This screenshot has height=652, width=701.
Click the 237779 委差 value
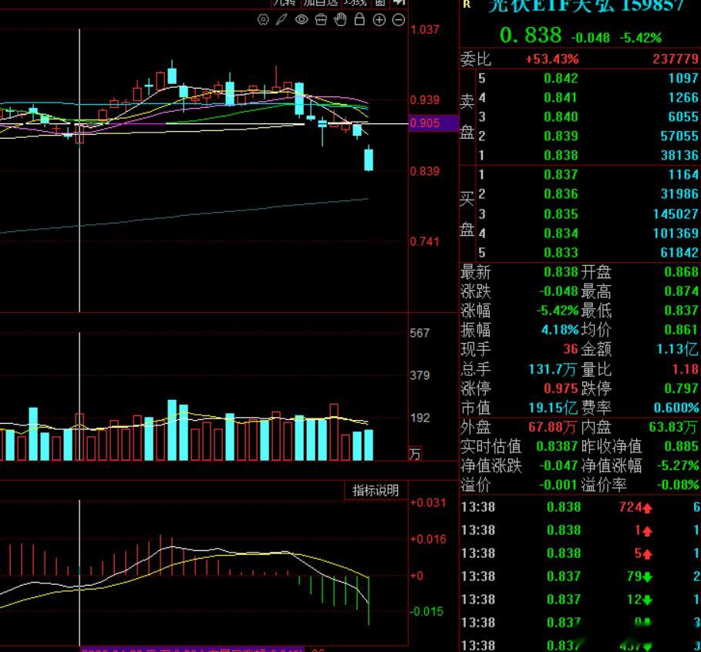coord(675,59)
